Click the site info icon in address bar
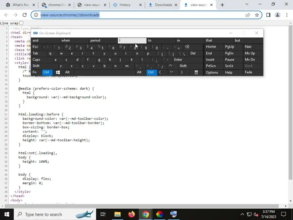The height and width of the screenshot is (220, 293). (x=36, y=15)
